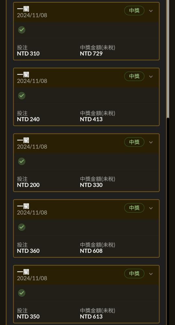Click green checkmark in NTD 200 bet card
The height and width of the screenshot is (325, 175).
22,161
